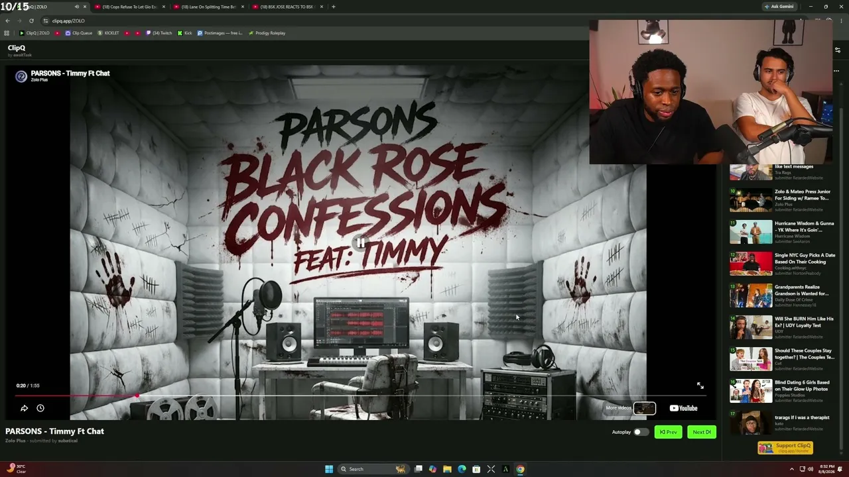Viewport: 849px width, 477px height.
Task: Open the KICKLET bookmark
Action: pyautogui.click(x=108, y=33)
